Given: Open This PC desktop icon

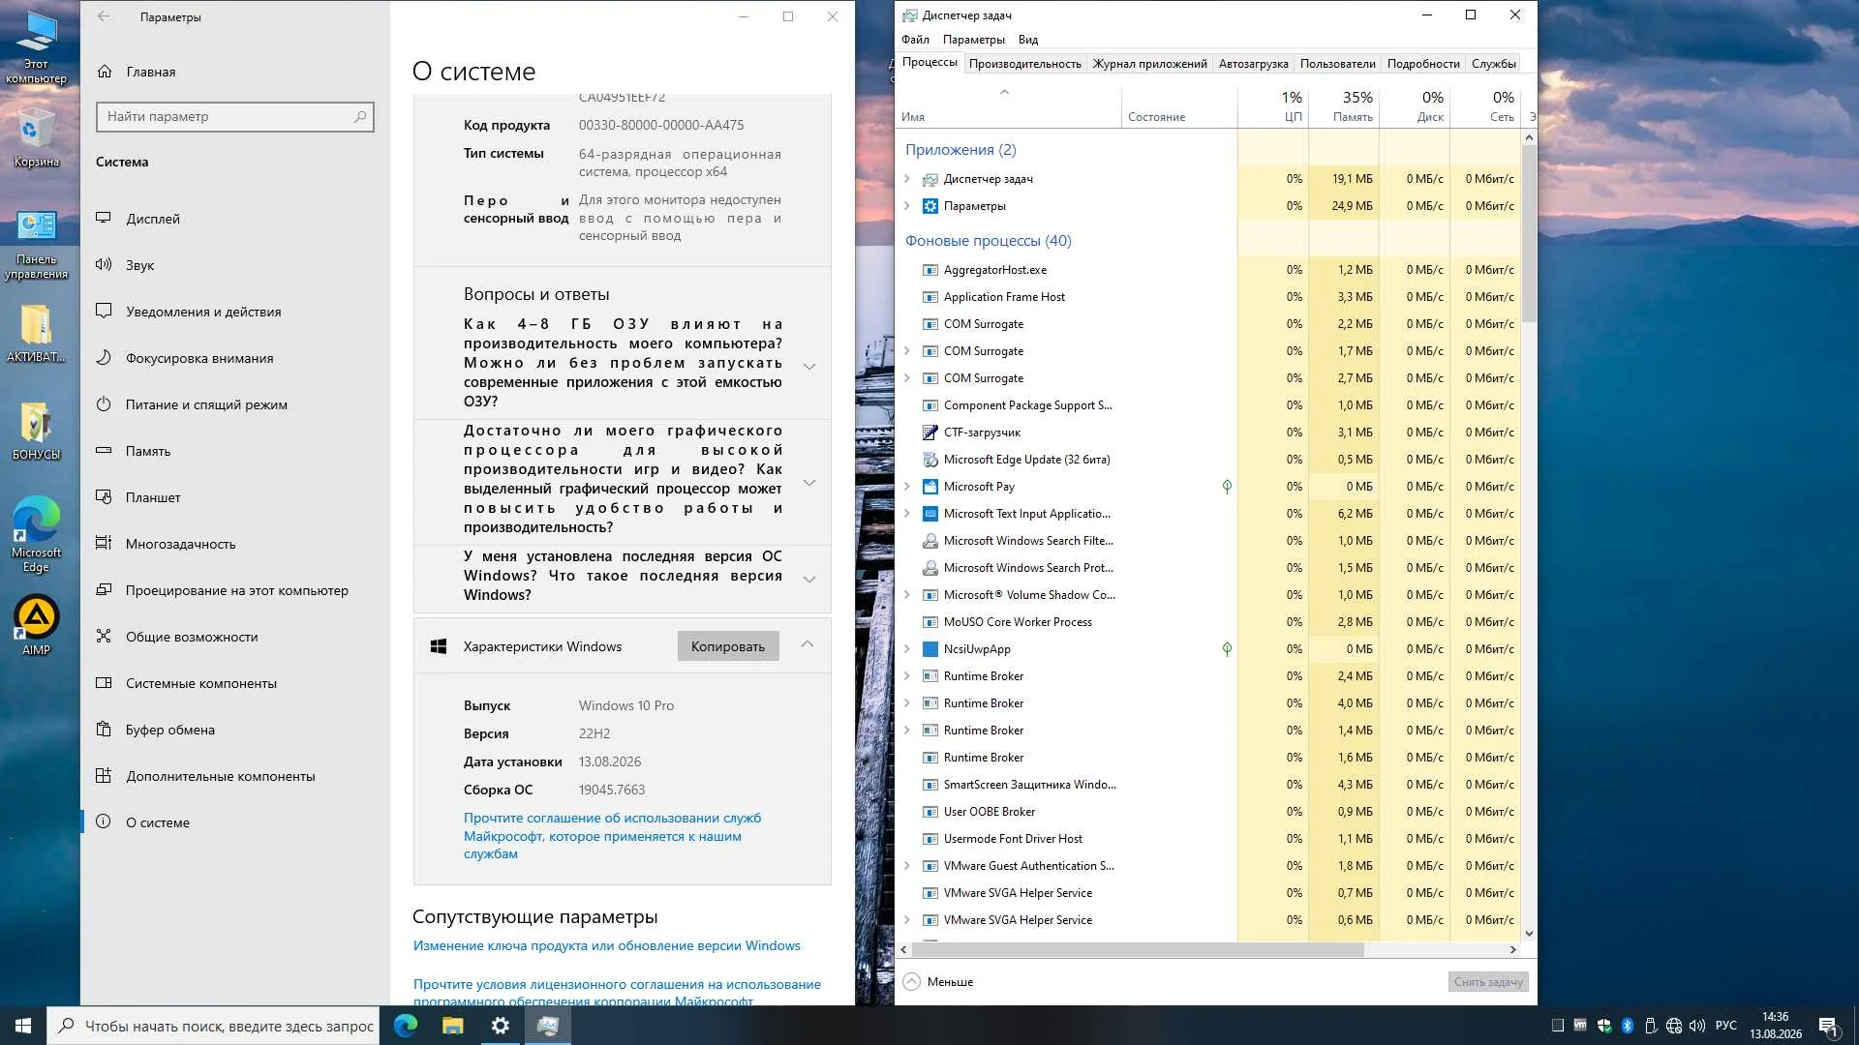Looking at the screenshot, I should (37, 46).
